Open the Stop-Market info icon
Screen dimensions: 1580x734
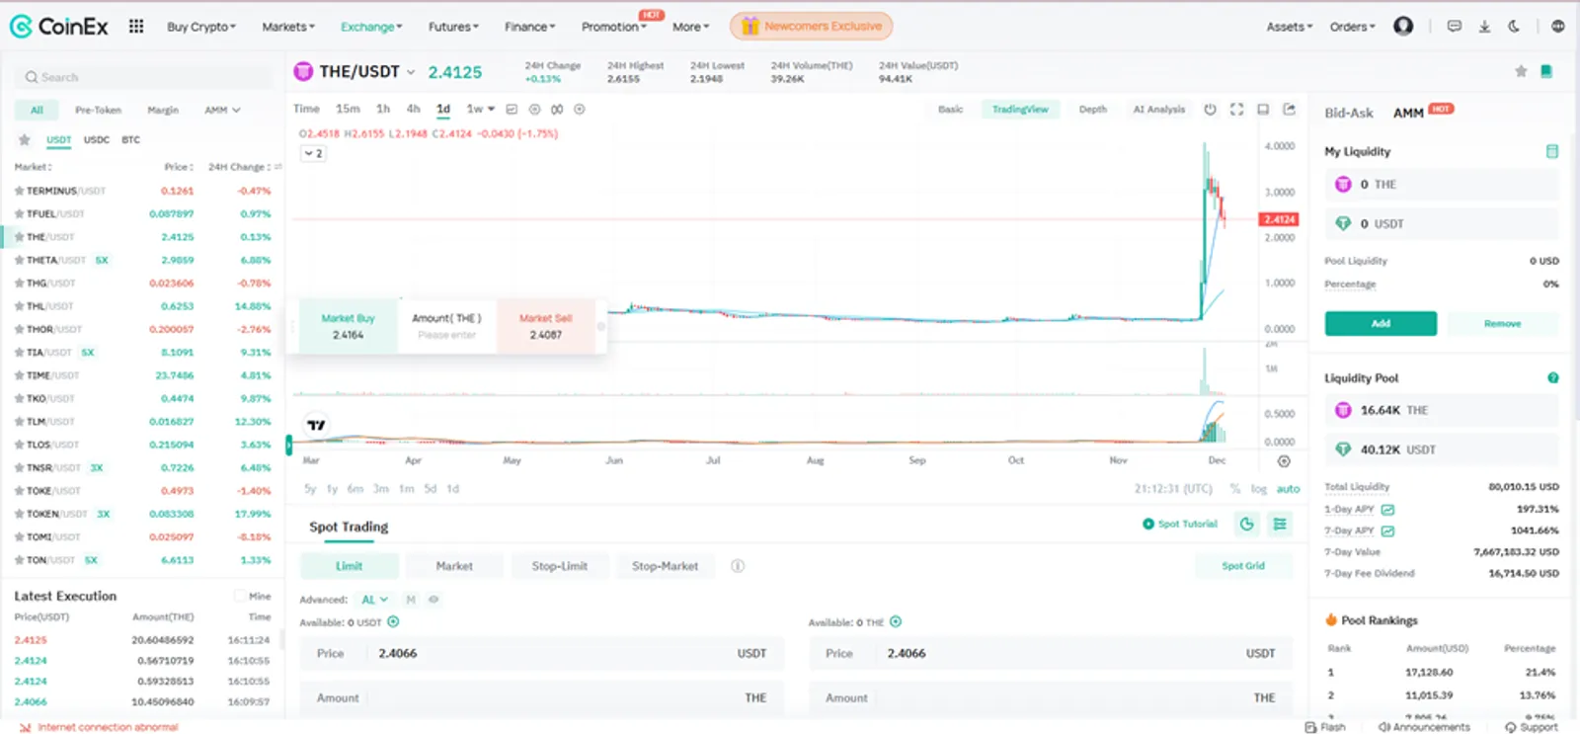(x=737, y=566)
